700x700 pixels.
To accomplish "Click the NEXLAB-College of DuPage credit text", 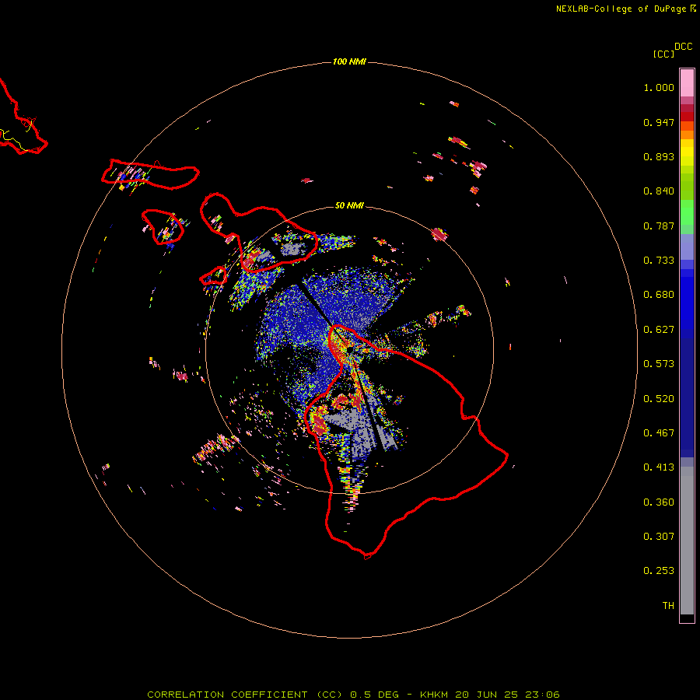I will coord(621,9).
